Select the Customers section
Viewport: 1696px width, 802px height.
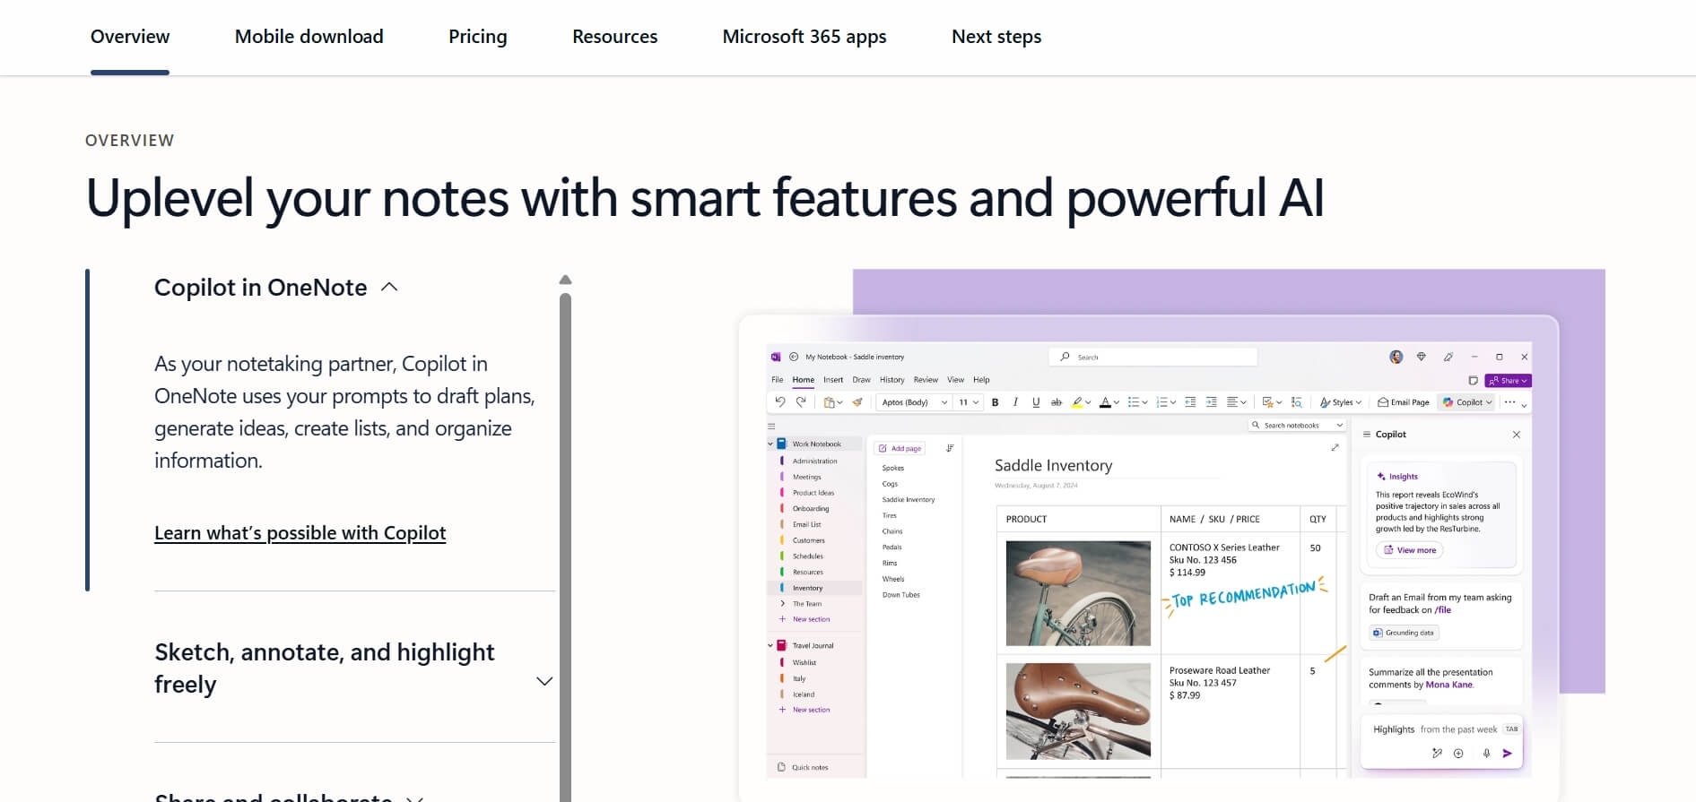pos(808,540)
